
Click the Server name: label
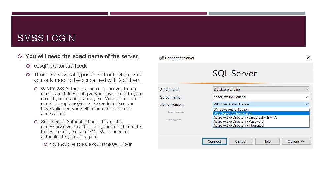(x=170, y=97)
